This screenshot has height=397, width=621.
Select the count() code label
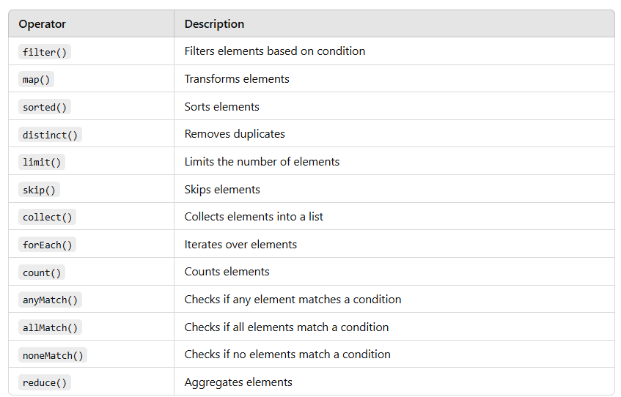coord(42,272)
